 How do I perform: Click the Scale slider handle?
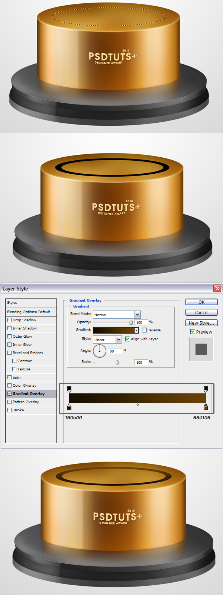click(x=117, y=362)
